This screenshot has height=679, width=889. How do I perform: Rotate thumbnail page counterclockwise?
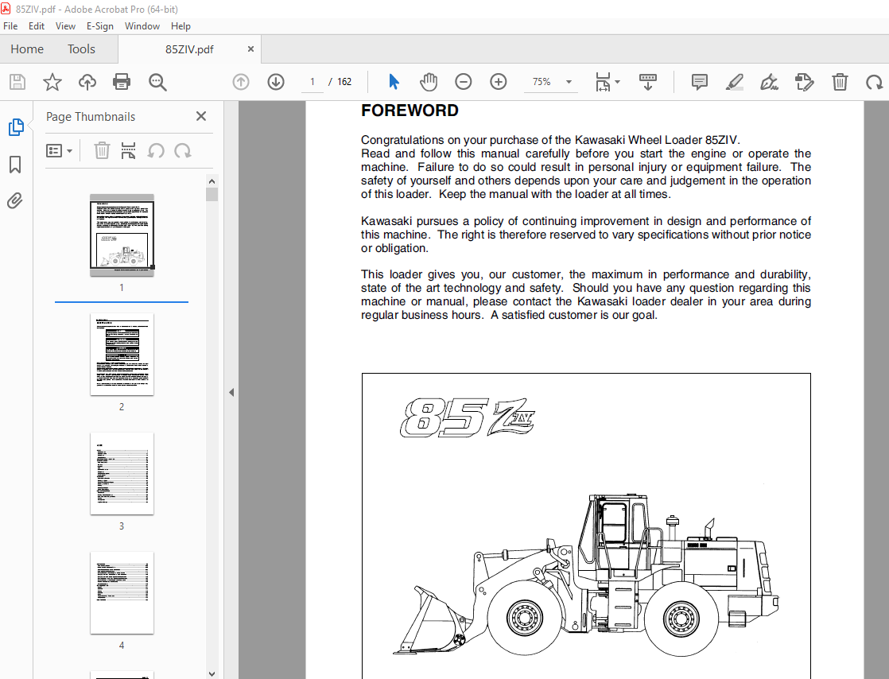pyautogui.click(x=156, y=151)
